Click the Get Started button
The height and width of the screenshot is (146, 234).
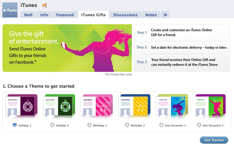click(x=214, y=140)
